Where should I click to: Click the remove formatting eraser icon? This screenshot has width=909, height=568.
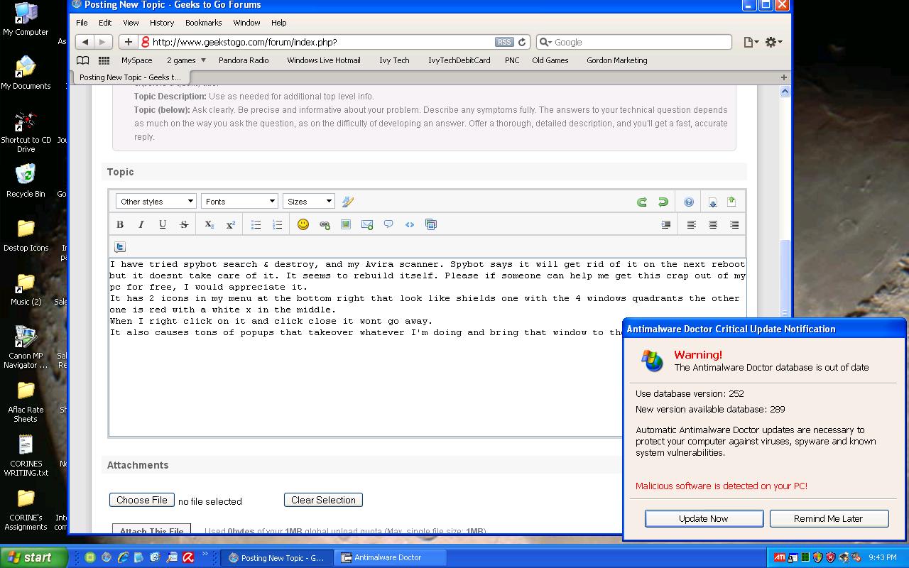click(348, 202)
